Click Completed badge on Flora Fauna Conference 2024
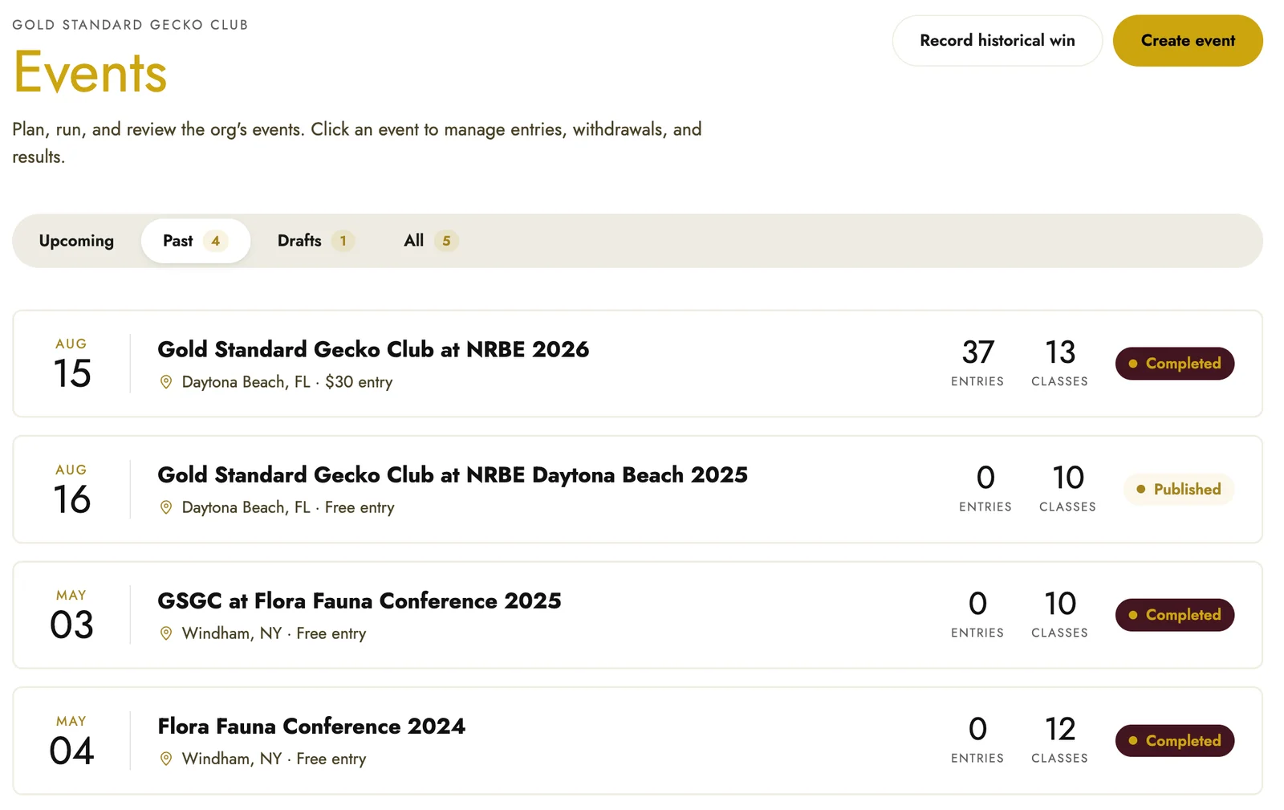This screenshot has height=810, width=1284. click(x=1175, y=740)
